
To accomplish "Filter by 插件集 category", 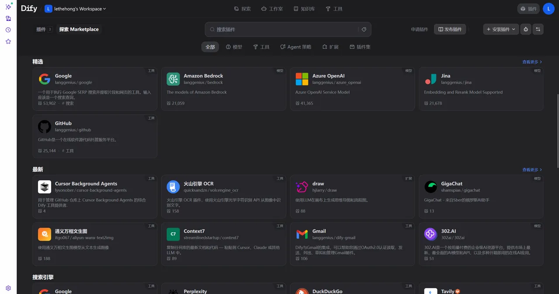I will pyautogui.click(x=360, y=47).
